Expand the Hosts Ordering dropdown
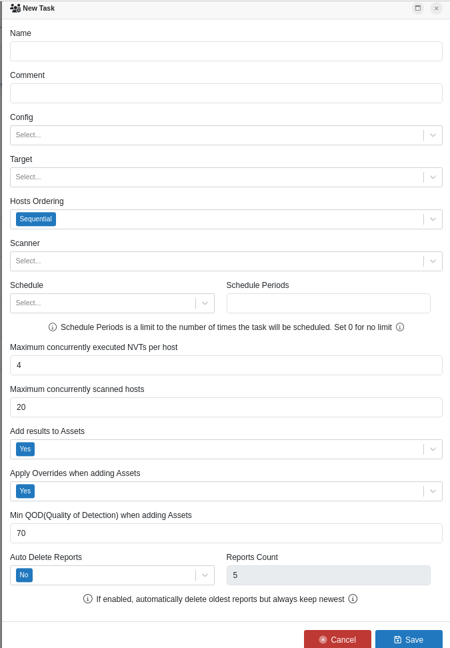450x648 pixels. (x=433, y=219)
